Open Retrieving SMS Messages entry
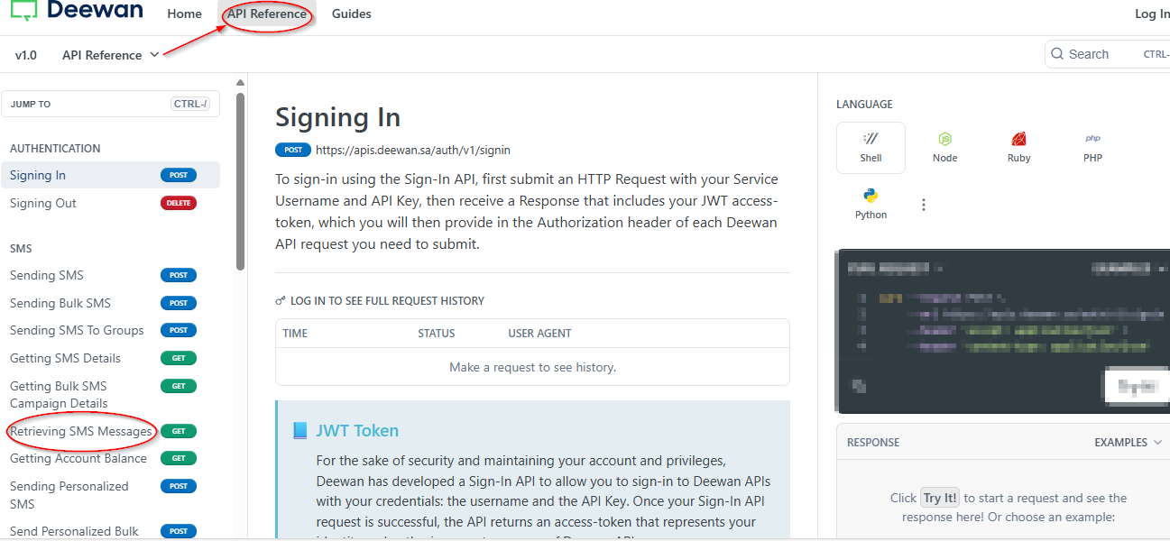Screen dimensions: 1170x541 tap(110, 431)
